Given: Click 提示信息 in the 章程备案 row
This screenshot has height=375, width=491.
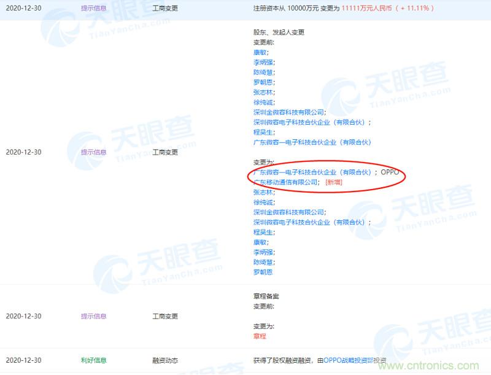Looking at the screenshot, I should (94, 316).
